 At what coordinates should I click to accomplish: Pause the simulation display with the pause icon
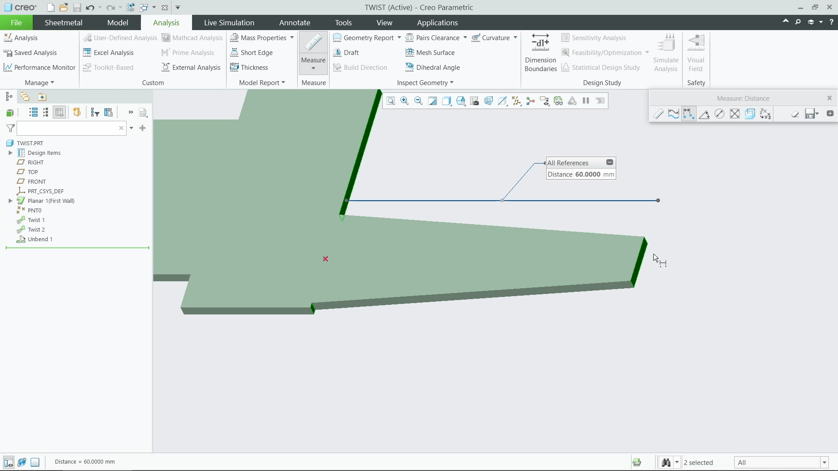pyautogui.click(x=586, y=101)
